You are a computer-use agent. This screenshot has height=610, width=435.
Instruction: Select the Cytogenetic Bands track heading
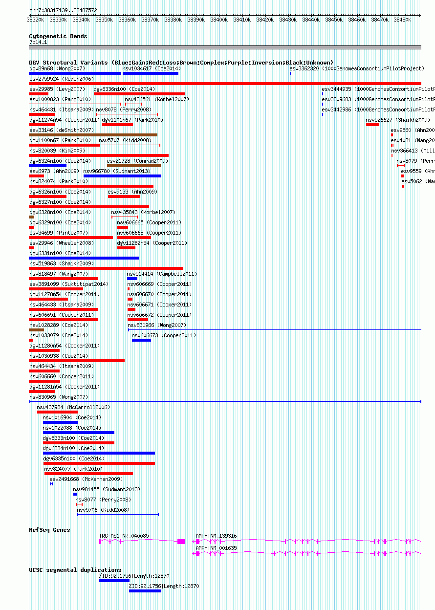tap(58, 36)
